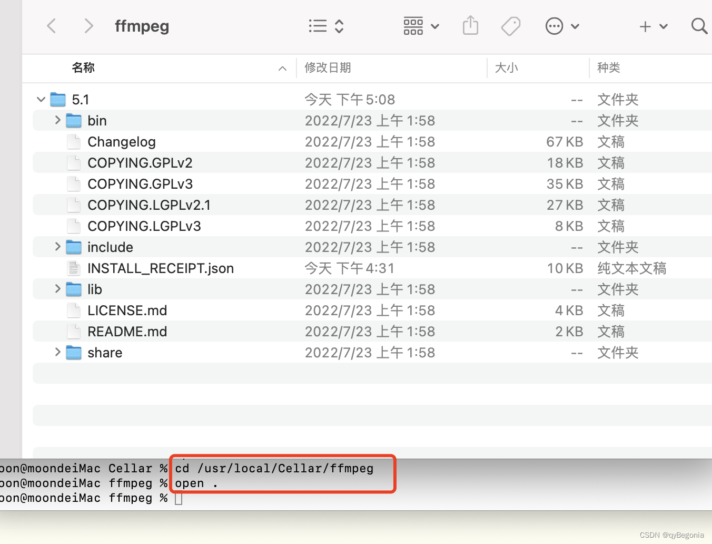712x544 pixels.
Task: Click the 5.1 folder name
Action: (x=81, y=100)
